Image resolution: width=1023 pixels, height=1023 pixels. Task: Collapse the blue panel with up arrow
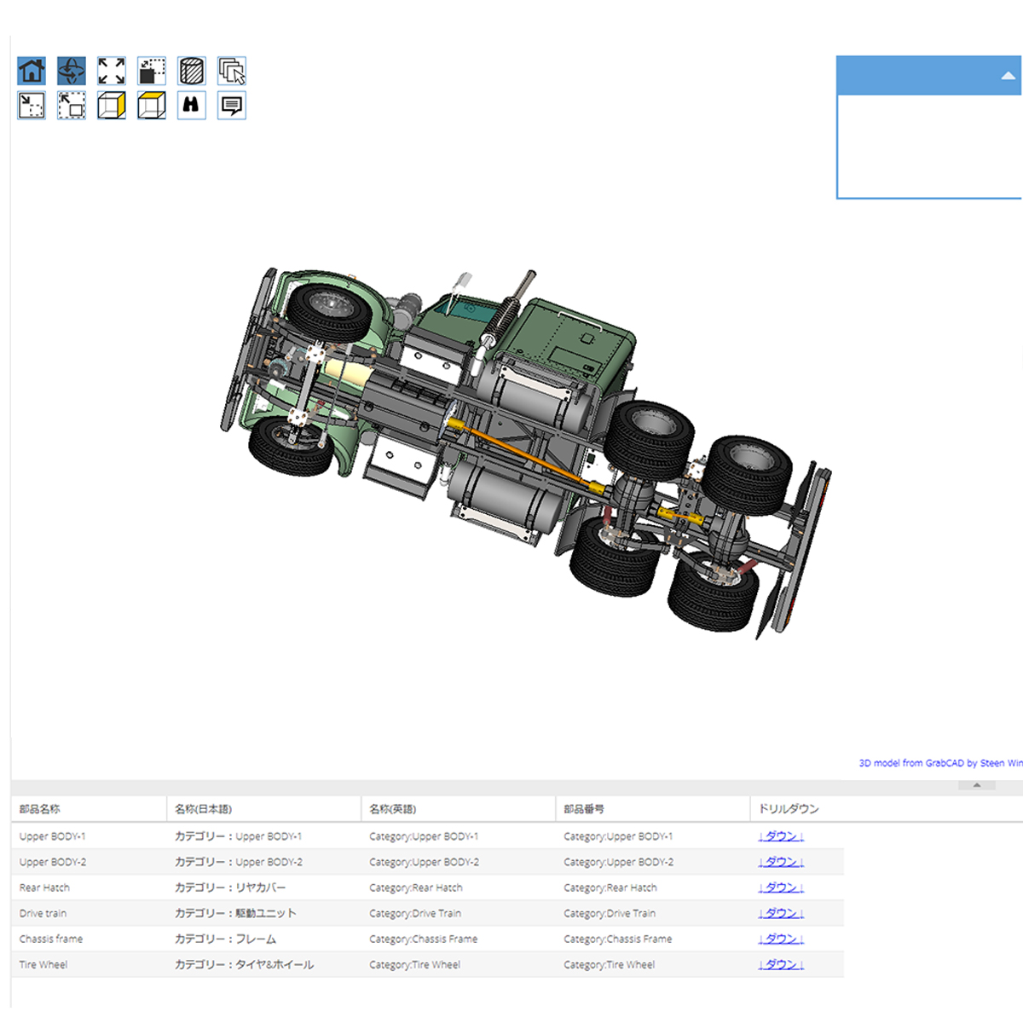[1009, 76]
